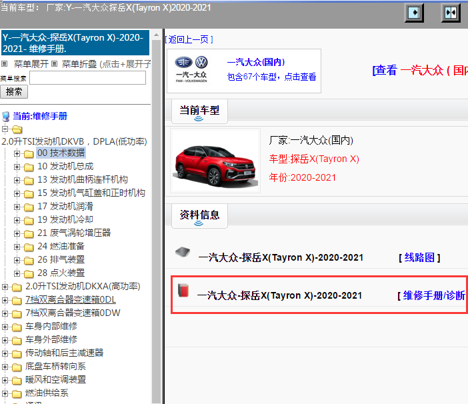Expand the 00 技术数据 node
This screenshot has width=468, height=404.
click(x=17, y=153)
